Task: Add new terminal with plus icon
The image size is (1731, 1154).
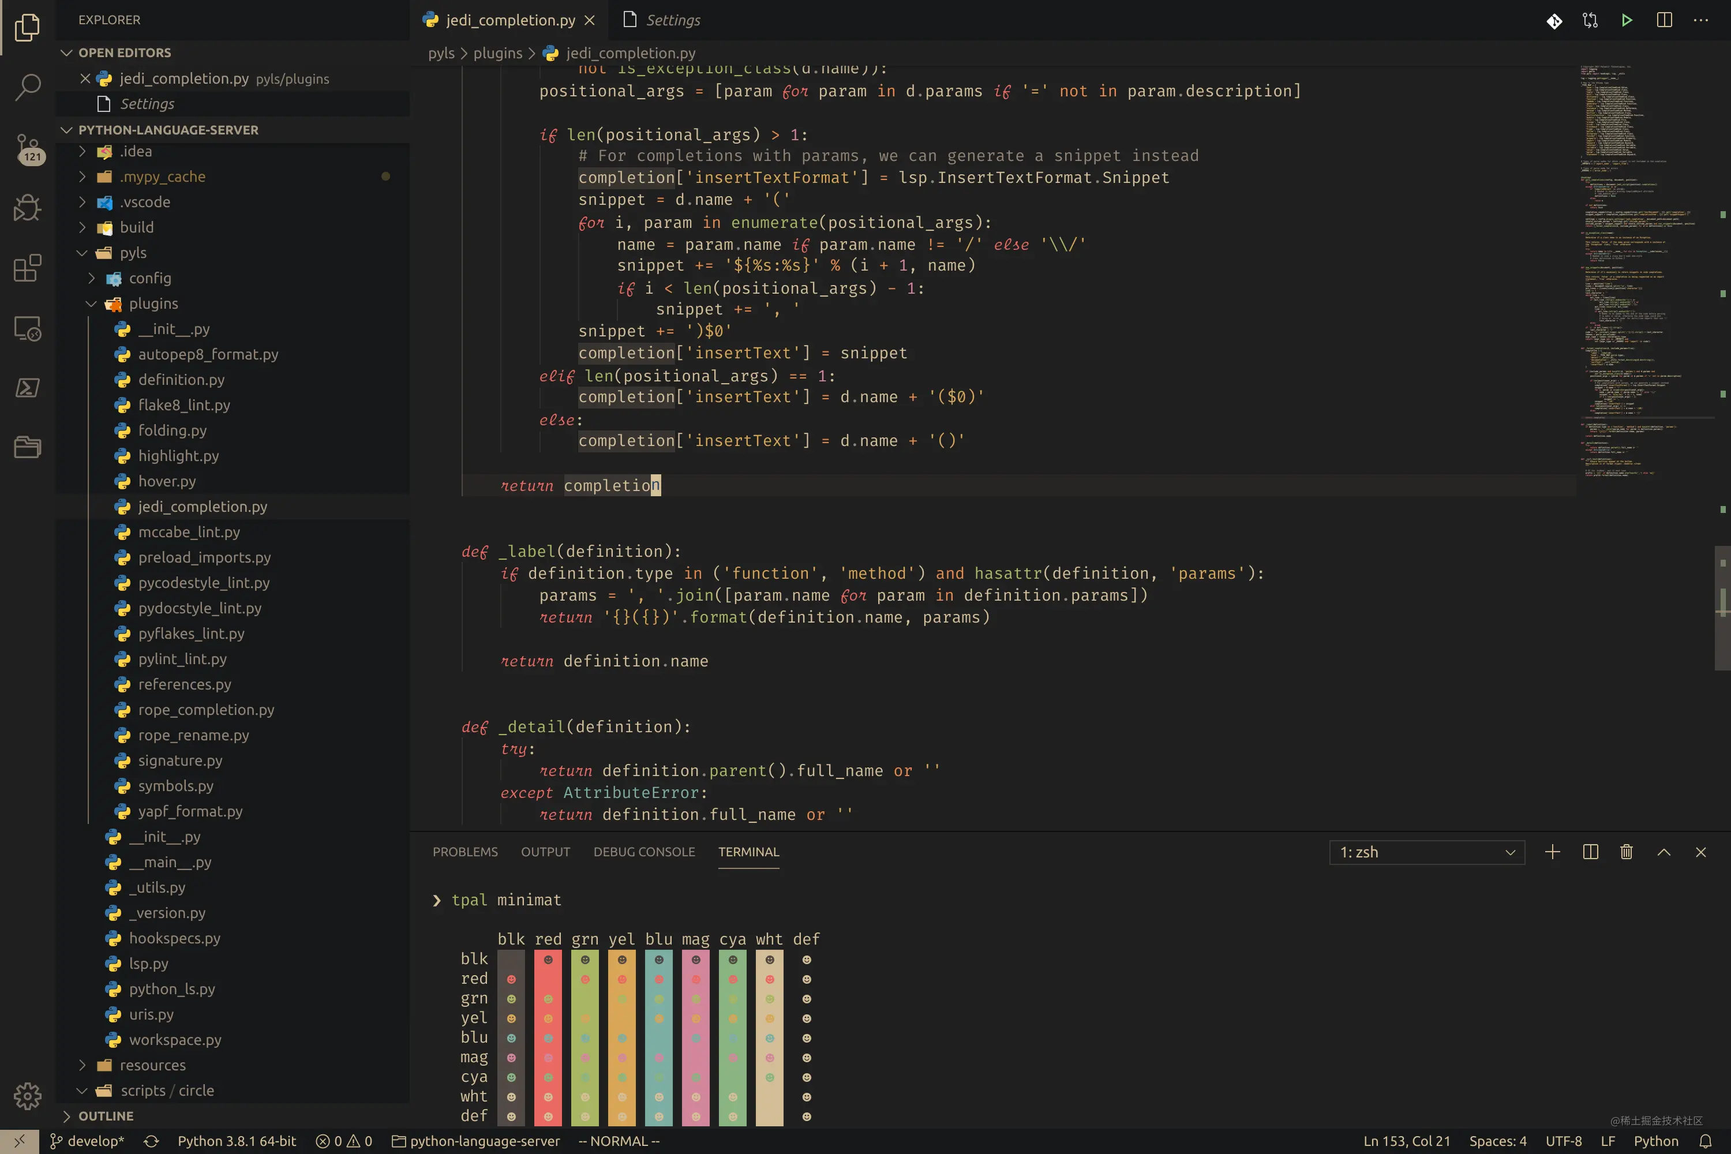Action: pos(1552,852)
